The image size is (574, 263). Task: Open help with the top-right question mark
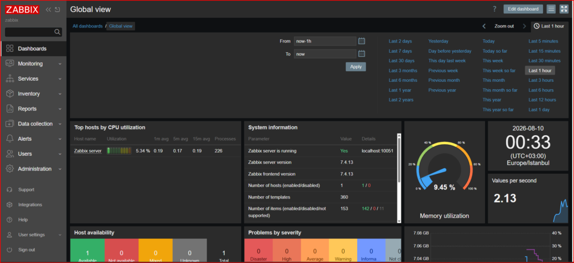coord(494,9)
